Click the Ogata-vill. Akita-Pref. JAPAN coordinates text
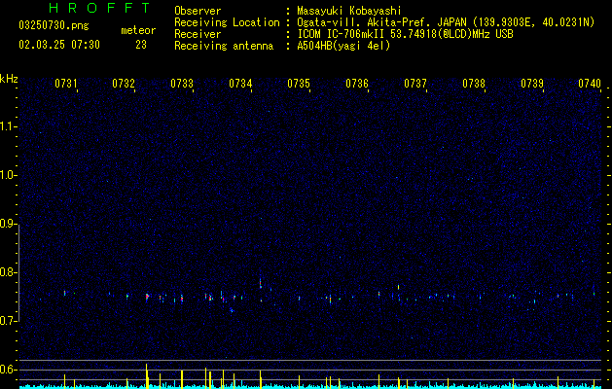The height and width of the screenshot is (389, 612). tap(446, 22)
